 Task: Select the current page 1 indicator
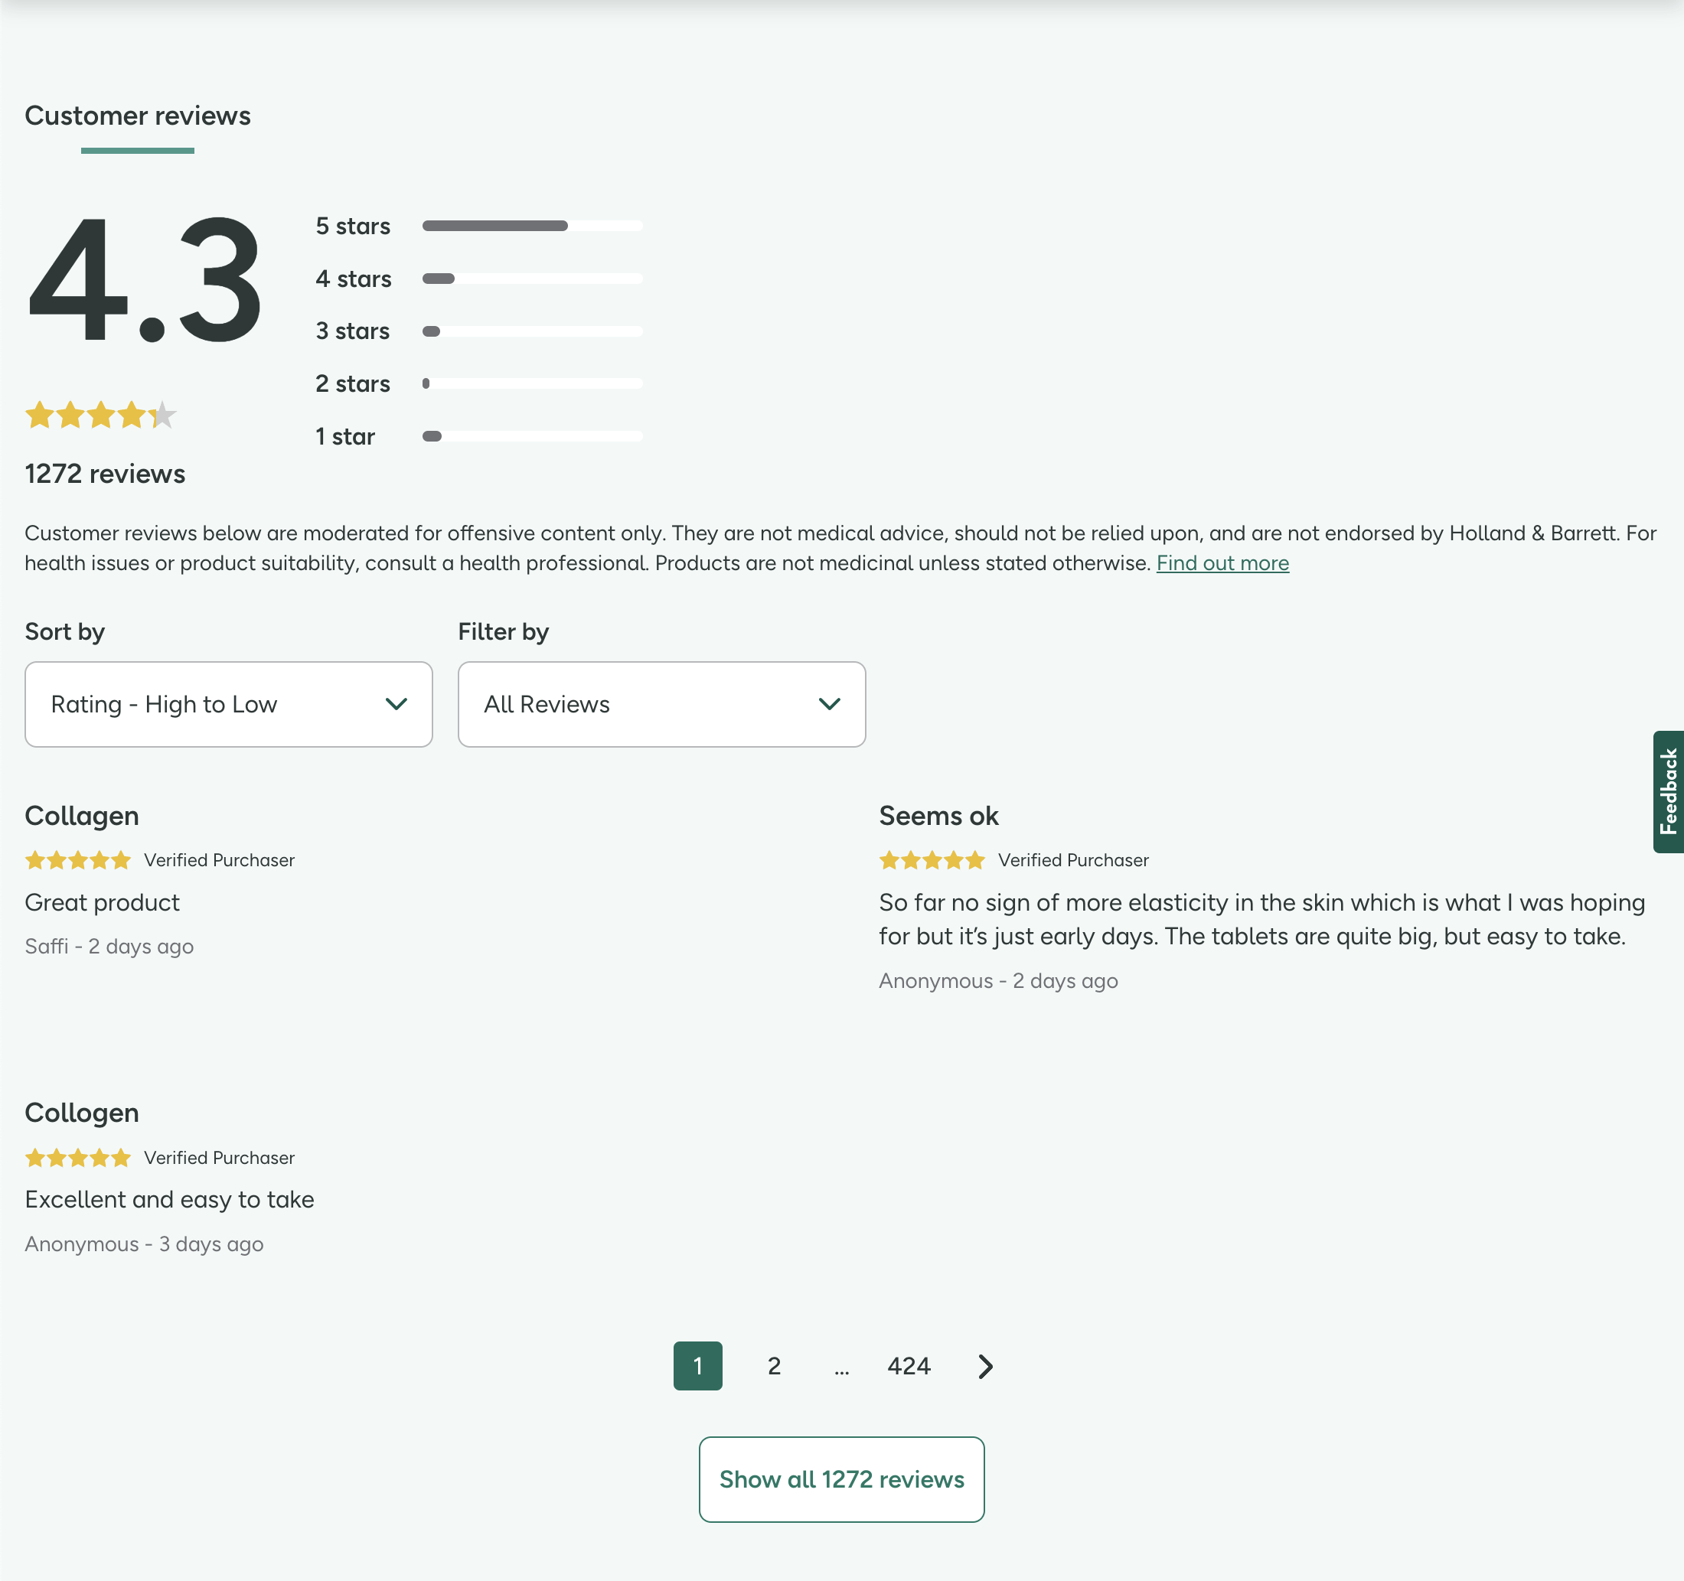pos(697,1366)
